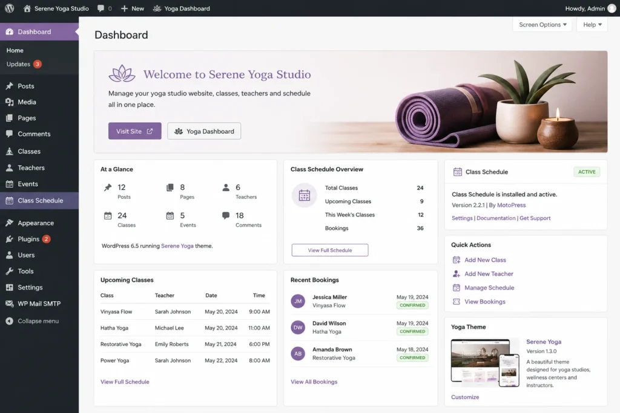Click the Dashboard gauge icon in sidebar
The height and width of the screenshot is (413, 620).
pos(10,31)
